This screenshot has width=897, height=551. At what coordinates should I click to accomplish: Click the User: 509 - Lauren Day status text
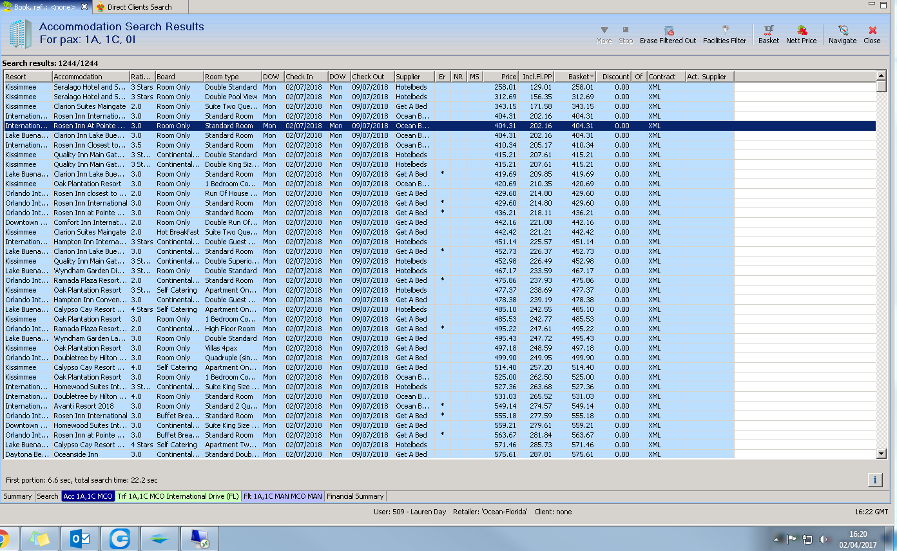[x=410, y=512]
